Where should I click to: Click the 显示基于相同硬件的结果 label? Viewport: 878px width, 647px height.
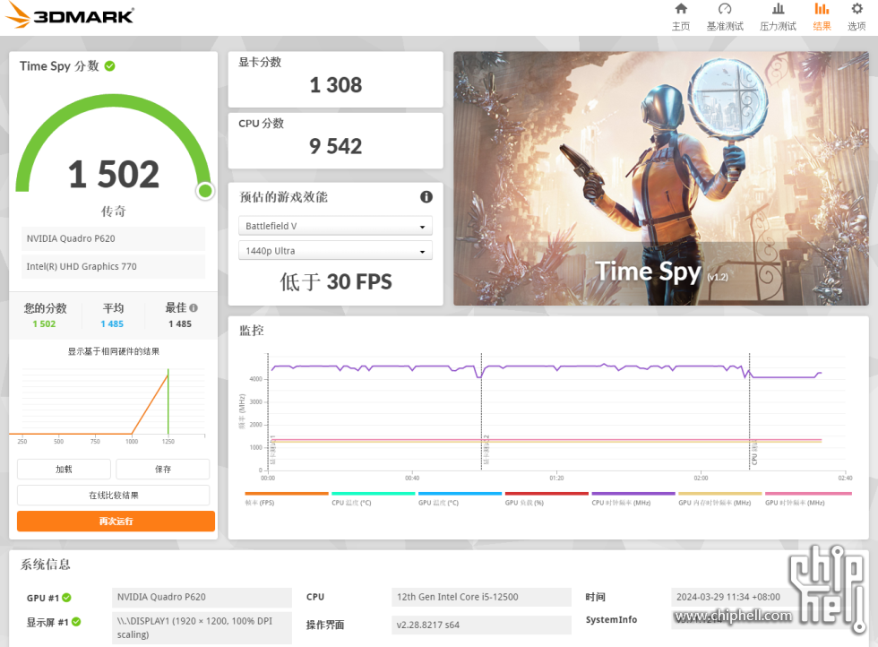point(114,351)
